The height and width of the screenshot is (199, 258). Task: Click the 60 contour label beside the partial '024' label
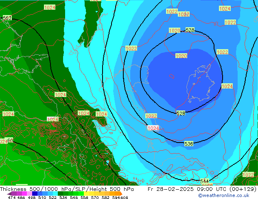coord(10,141)
